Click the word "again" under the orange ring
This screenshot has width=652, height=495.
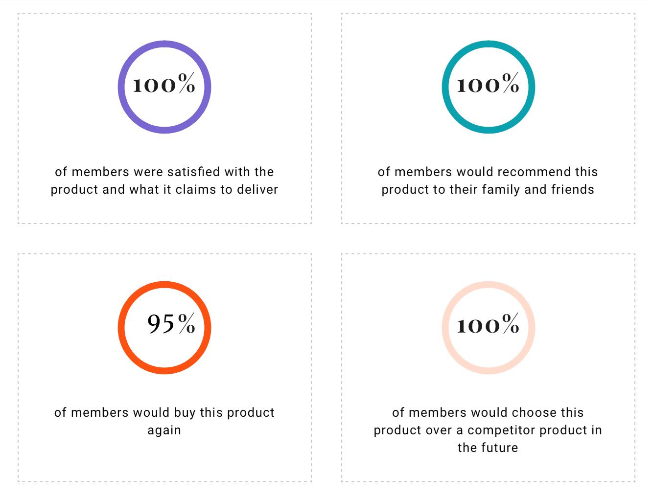pos(164,430)
